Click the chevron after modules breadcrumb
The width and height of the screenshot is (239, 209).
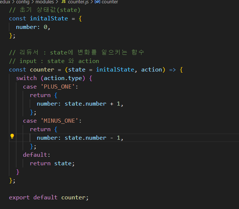(x=57, y=2)
